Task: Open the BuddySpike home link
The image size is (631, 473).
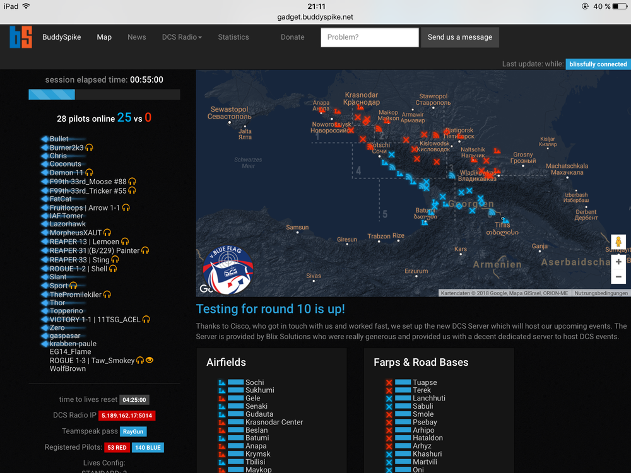Action: pos(62,37)
